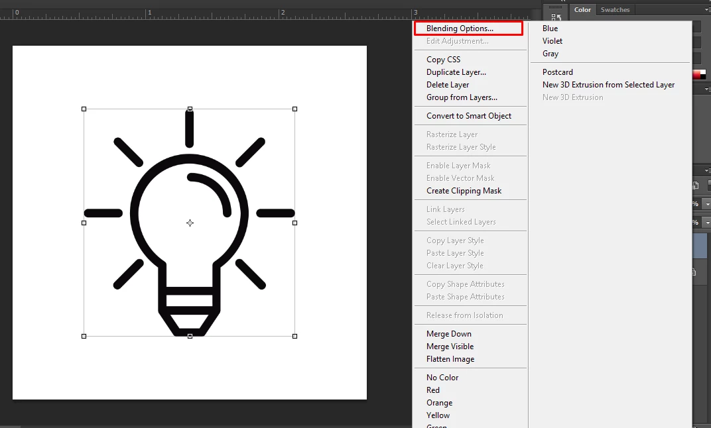The height and width of the screenshot is (428, 711).
Task: Click the greyed-out Release from Isolation entry
Action: [x=464, y=315]
